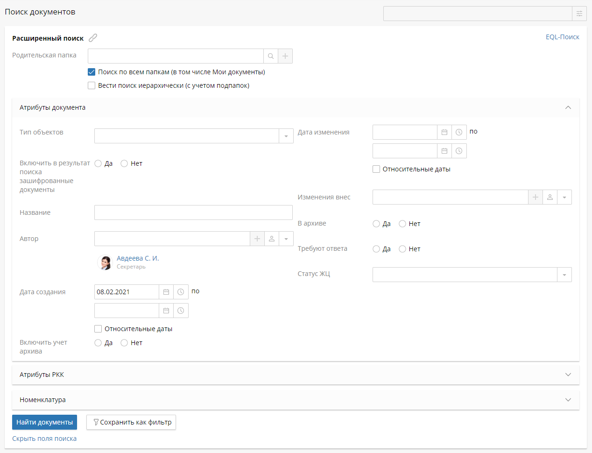Expand the Атрибуты РКК section
This screenshot has width=592, height=453.
pos(568,375)
